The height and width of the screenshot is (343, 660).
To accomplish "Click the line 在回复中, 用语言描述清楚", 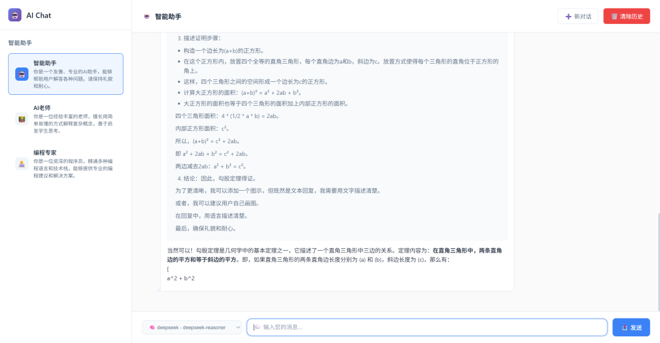I will [212, 216].
